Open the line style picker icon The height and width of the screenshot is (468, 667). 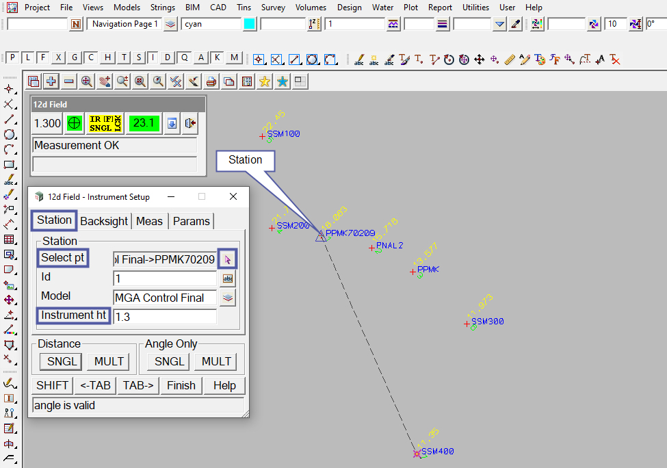(x=393, y=24)
